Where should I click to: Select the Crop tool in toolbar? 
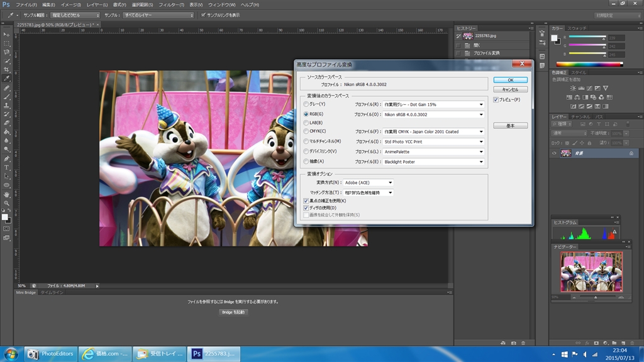click(6, 69)
